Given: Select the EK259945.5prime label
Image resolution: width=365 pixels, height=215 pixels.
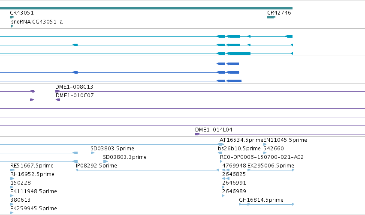Looking at the screenshot, I should 33,209.
